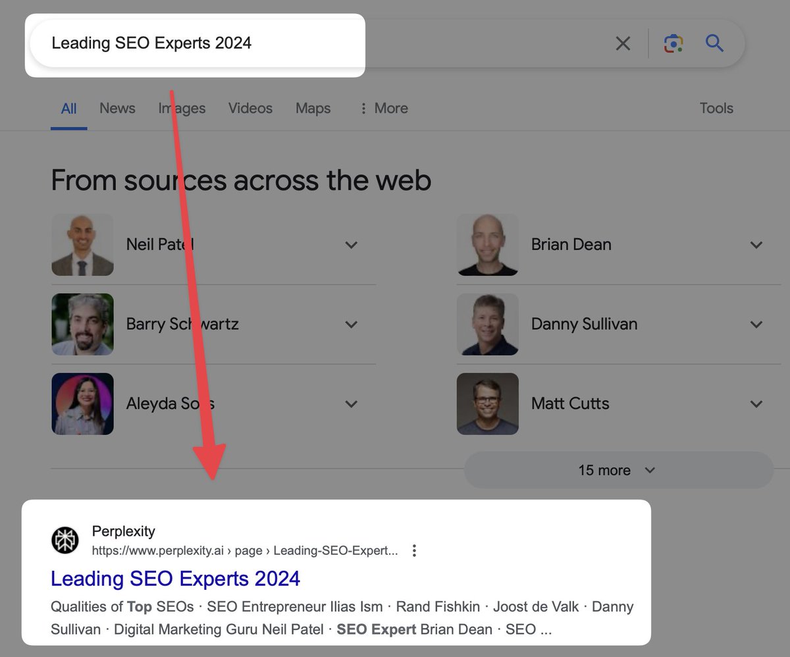Click Aleyda Solis's profile photo

(82, 404)
